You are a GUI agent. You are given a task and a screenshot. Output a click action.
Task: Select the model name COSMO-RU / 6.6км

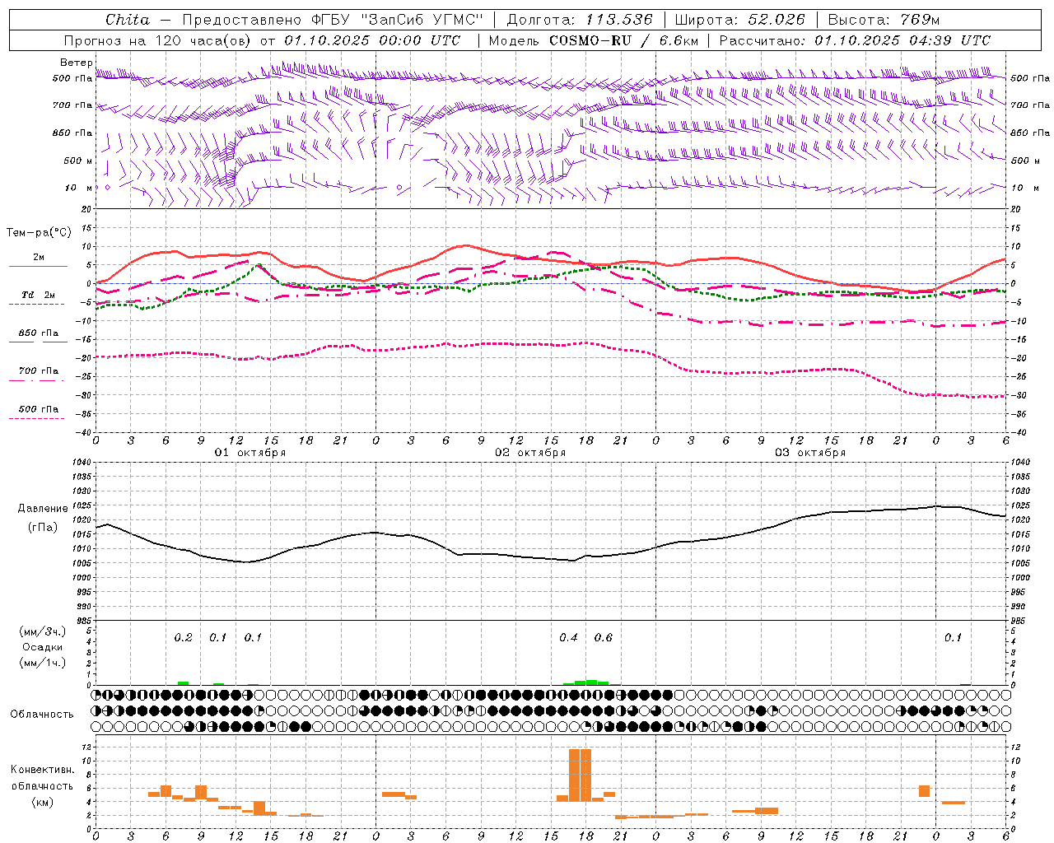624,40
